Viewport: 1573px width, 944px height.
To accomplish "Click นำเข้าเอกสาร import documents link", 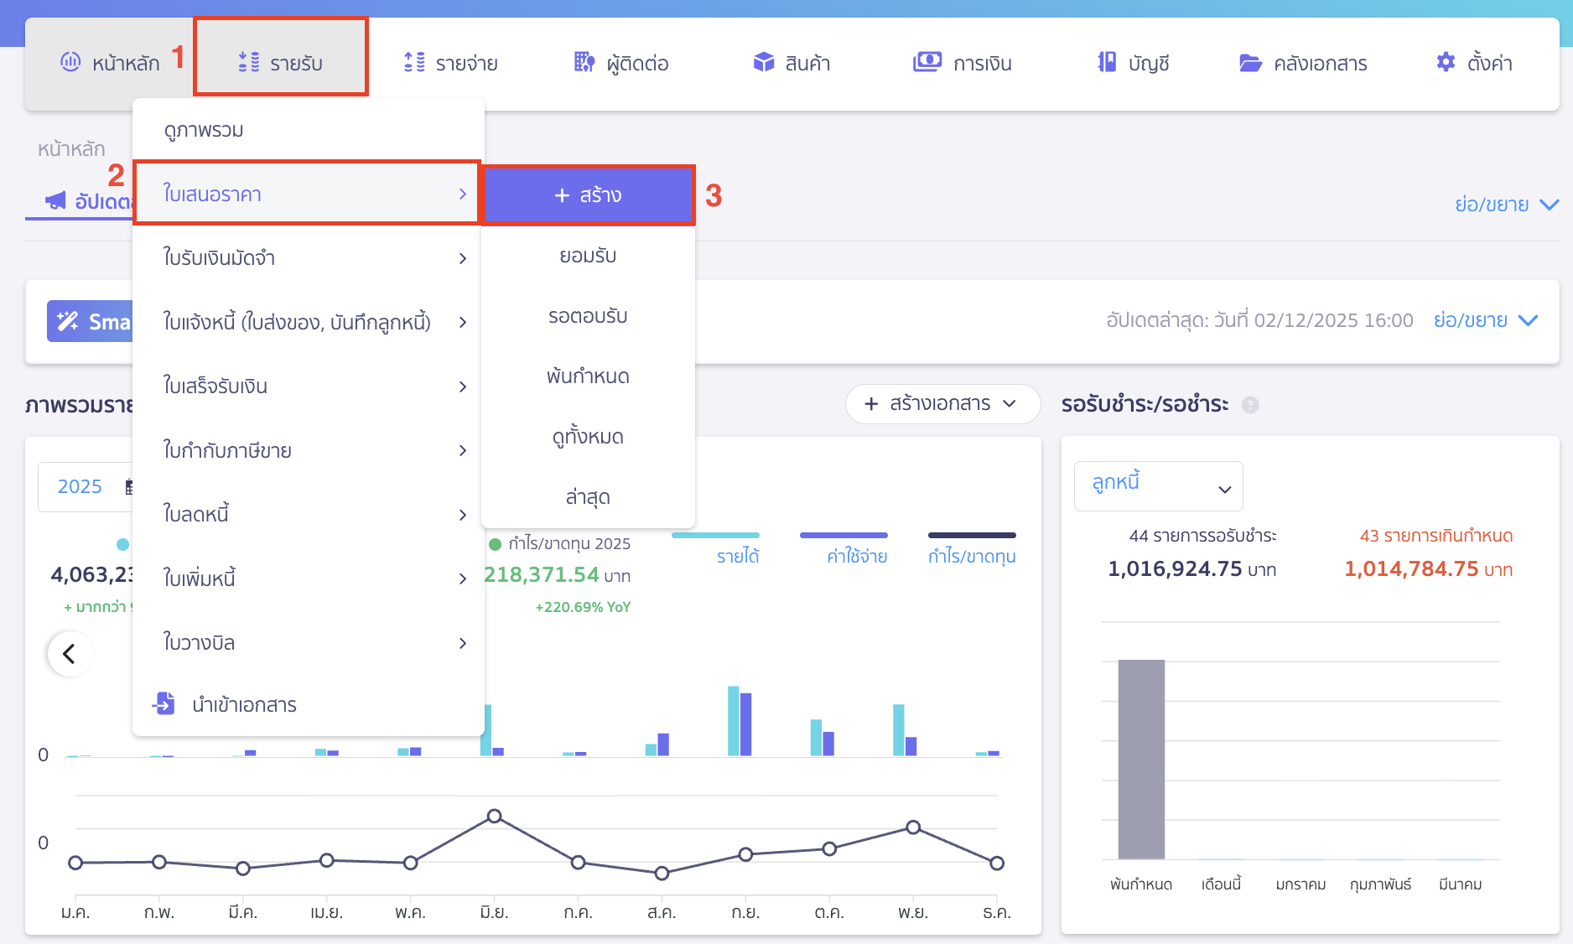I will point(243,705).
